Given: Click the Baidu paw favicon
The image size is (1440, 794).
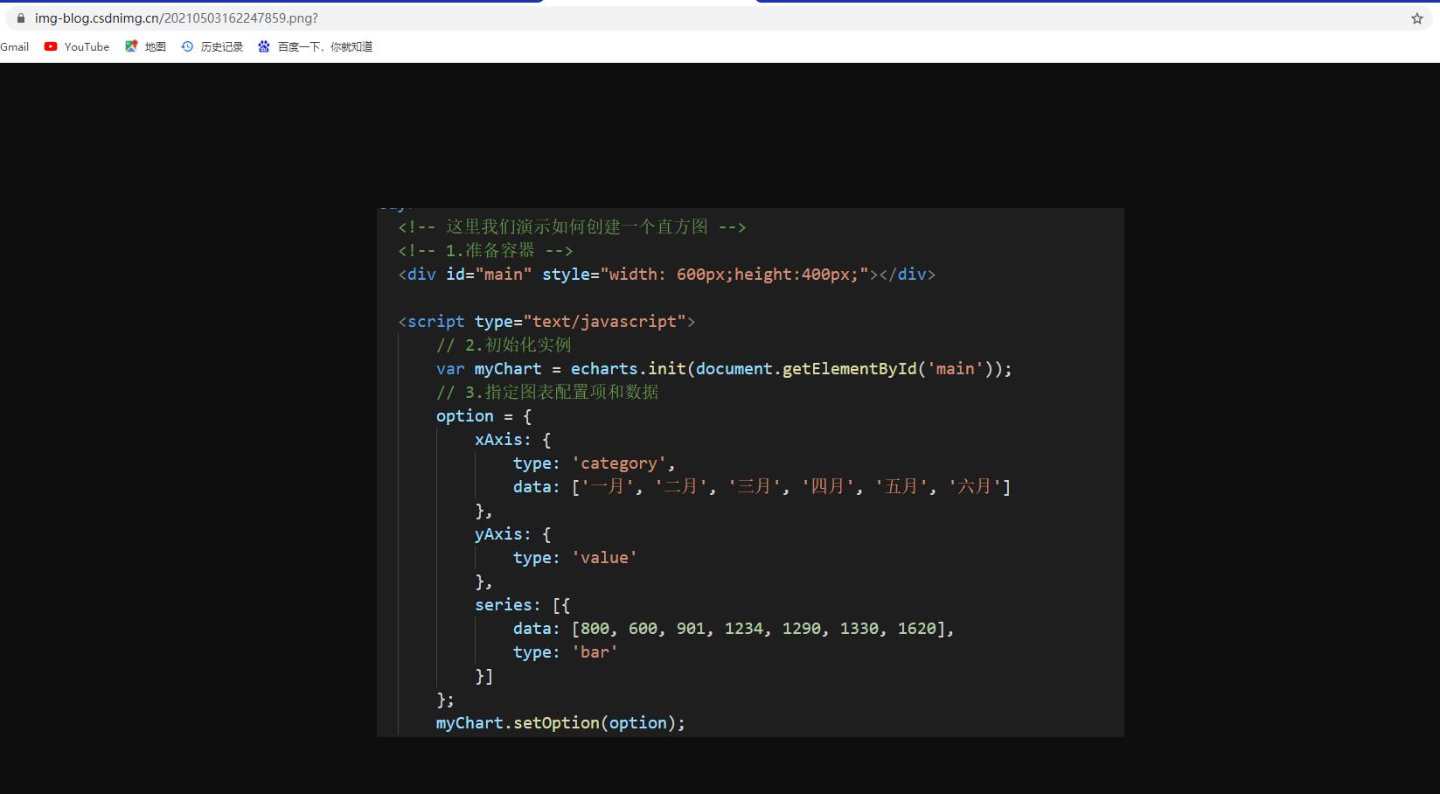Looking at the screenshot, I should pyautogui.click(x=264, y=47).
